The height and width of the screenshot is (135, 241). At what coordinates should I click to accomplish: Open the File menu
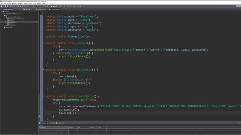pyautogui.click(x=2, y=3)
